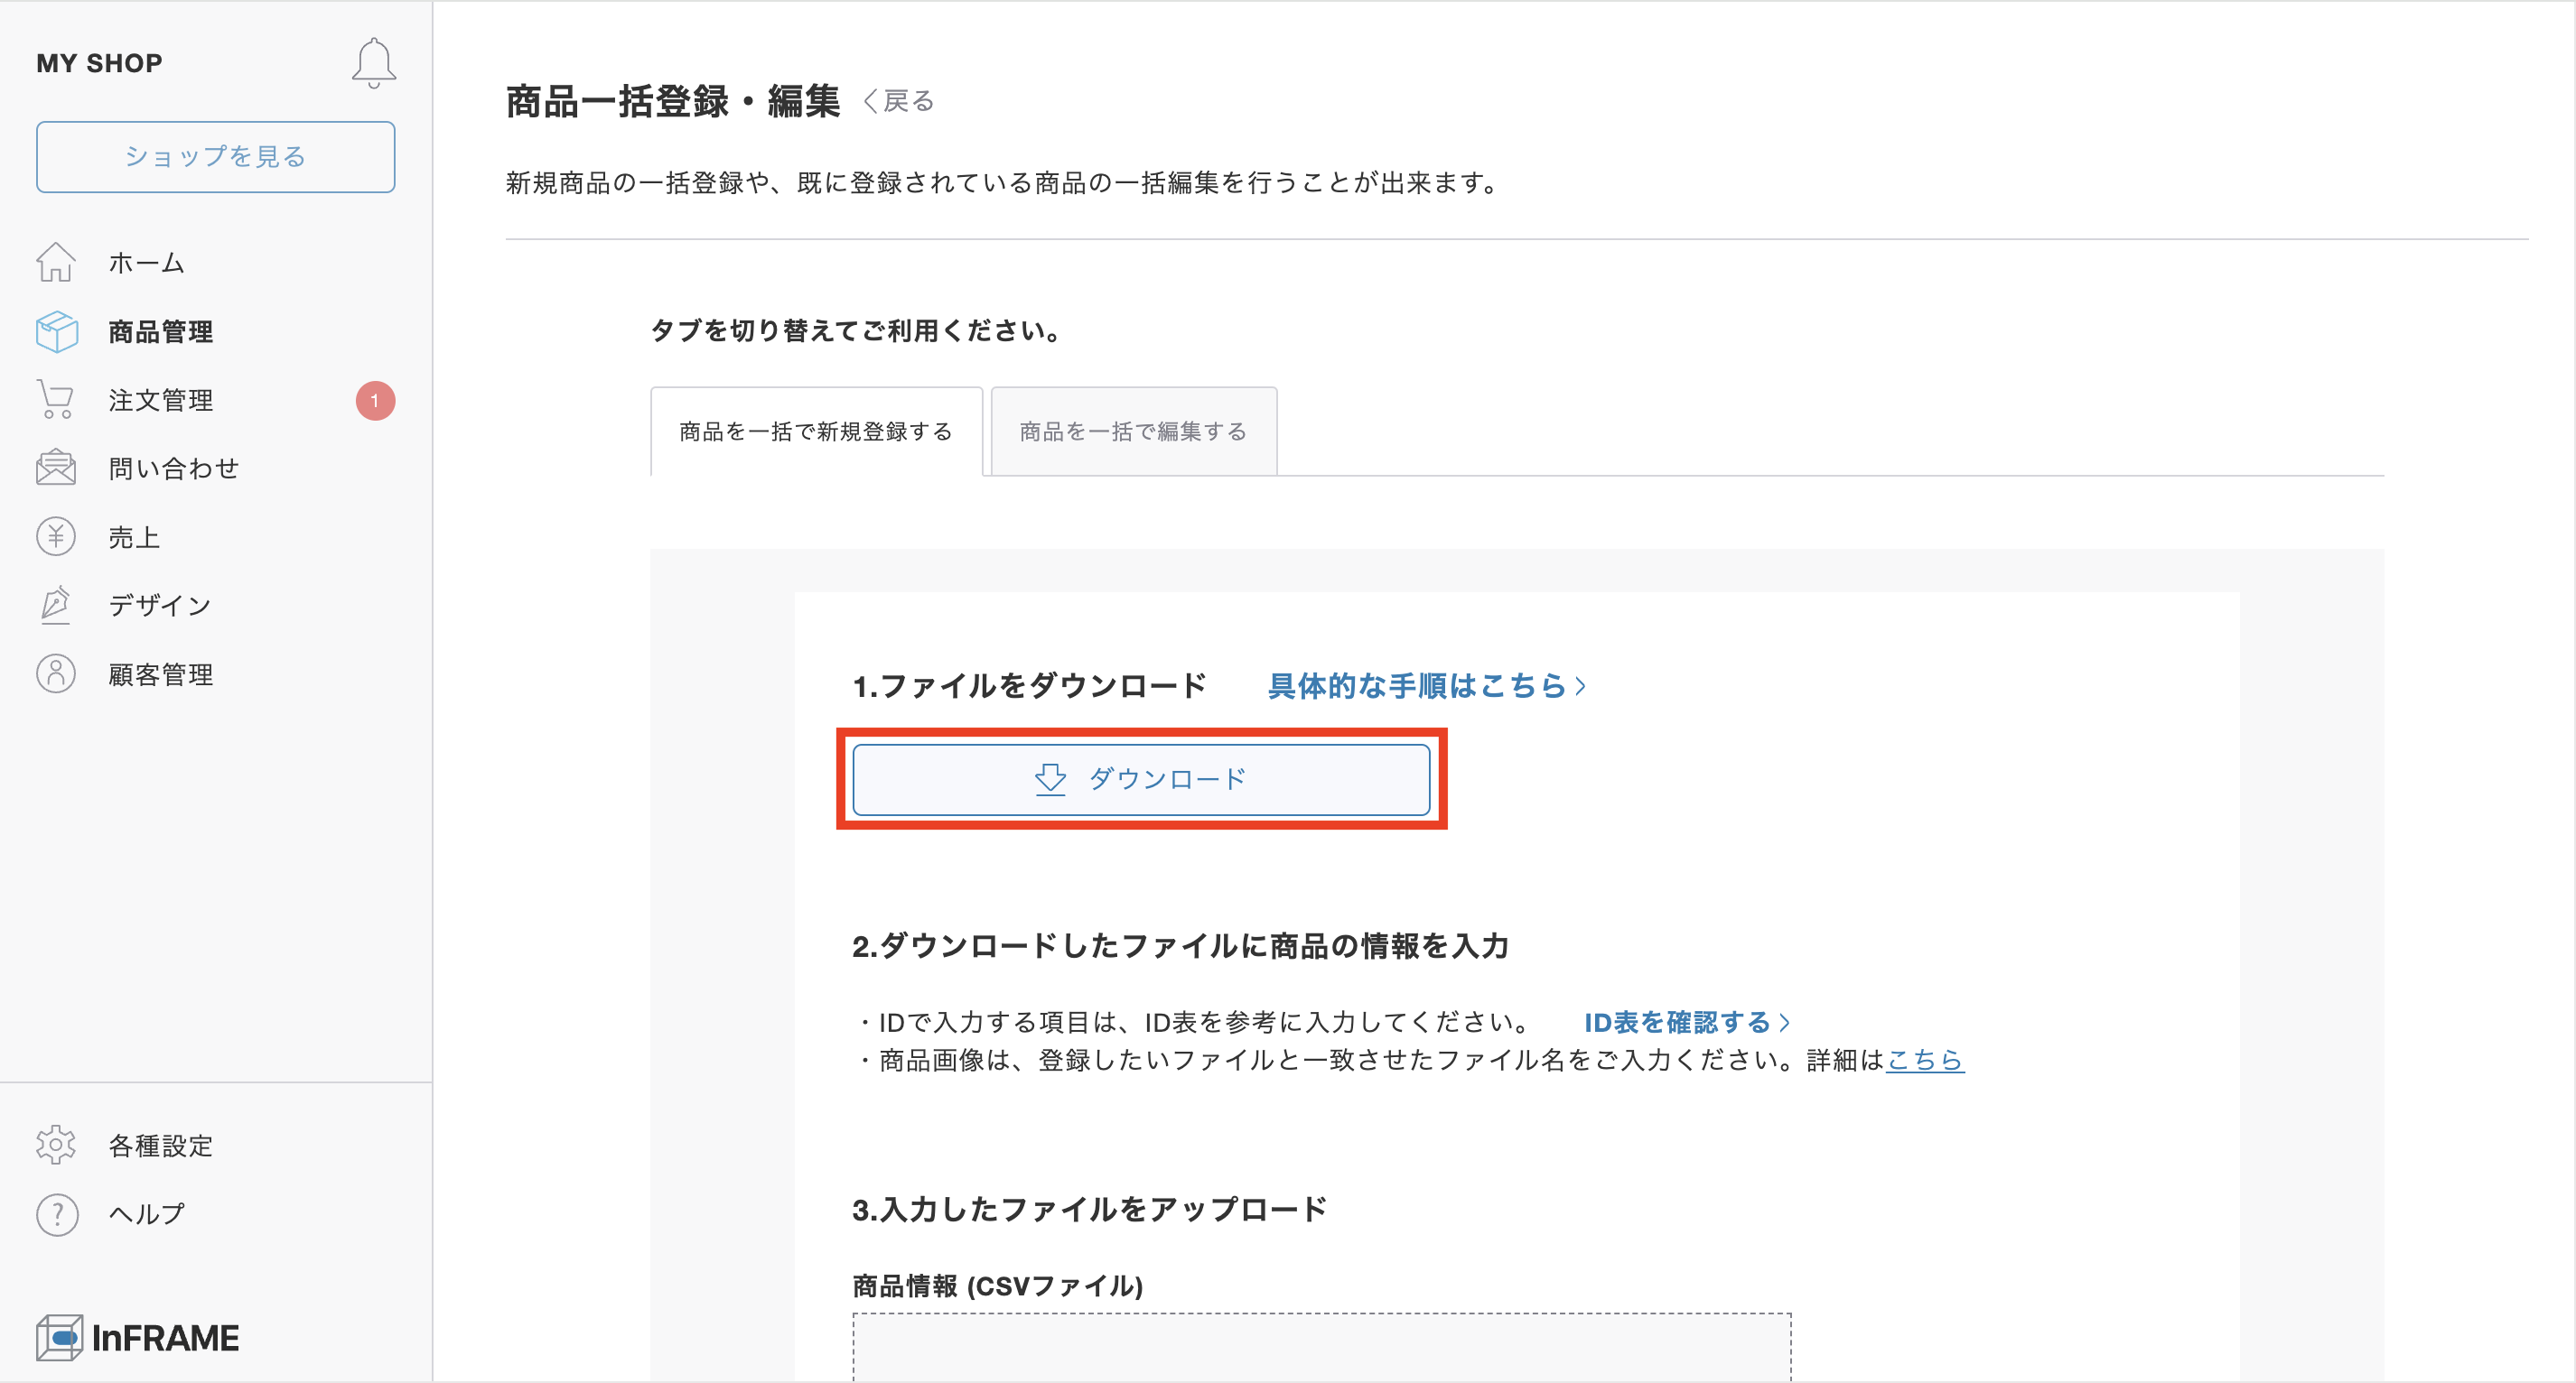Click the inquiry envelope icon
2576x1383 pixels.
coord(56,468)
